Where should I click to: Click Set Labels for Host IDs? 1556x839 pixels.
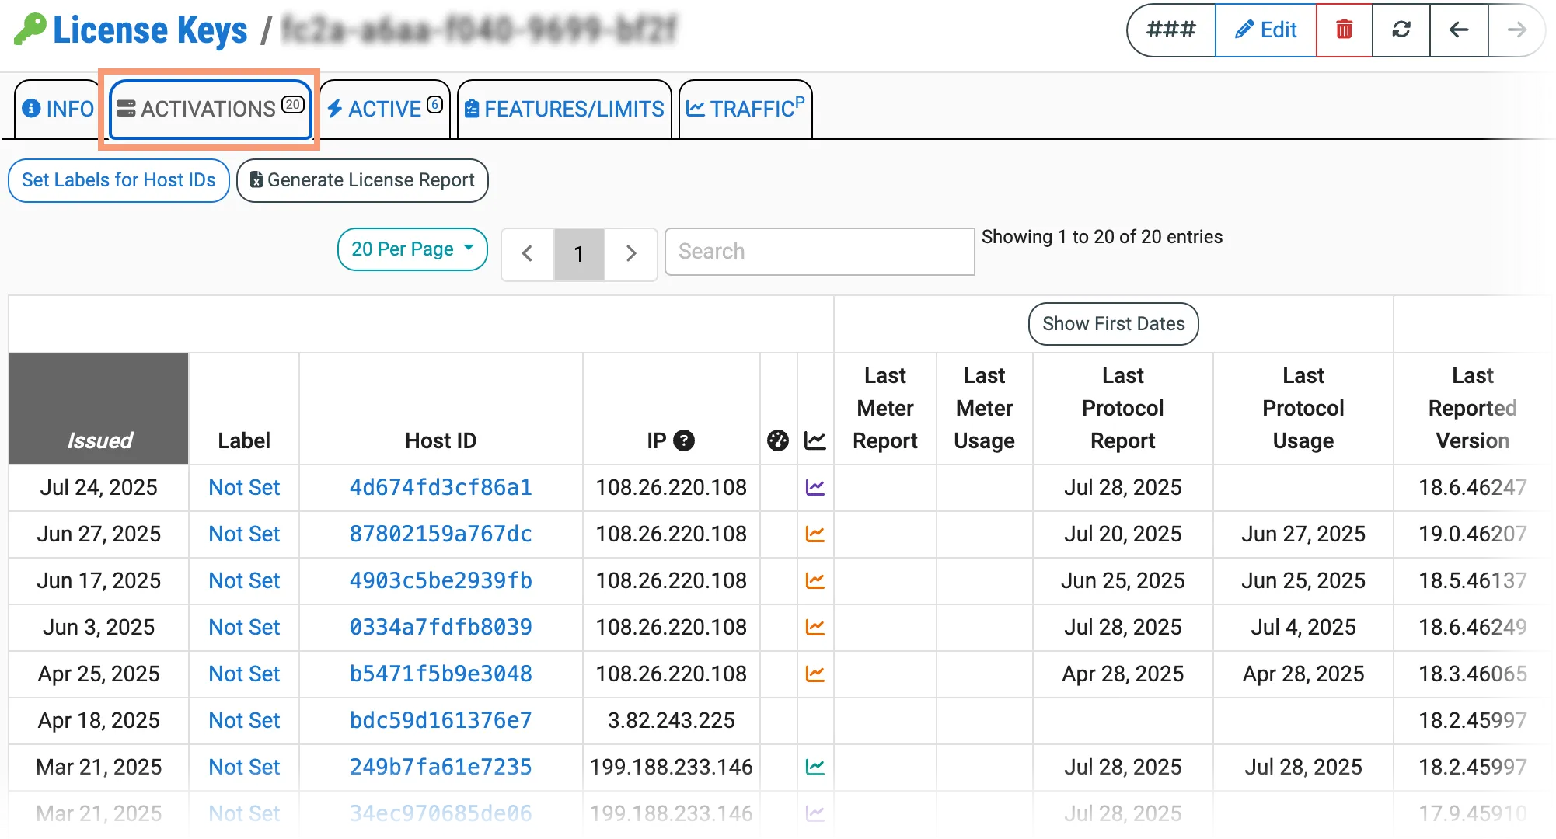(x=119, y=180)
